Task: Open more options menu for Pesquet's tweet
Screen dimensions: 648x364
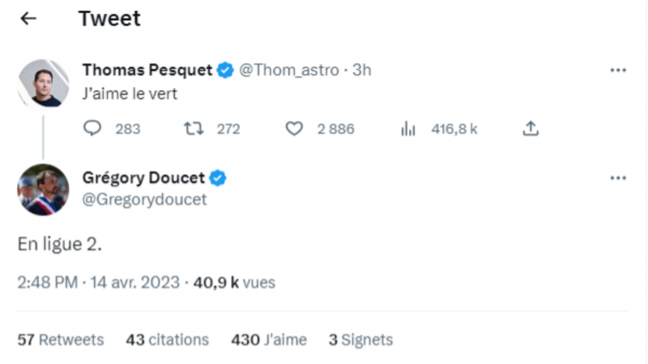Action: pyautogui.click(x=617, y=71)
